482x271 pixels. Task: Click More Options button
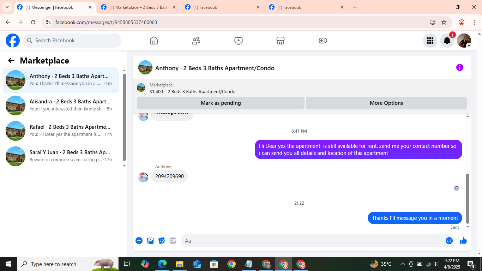tap(386, 103)
